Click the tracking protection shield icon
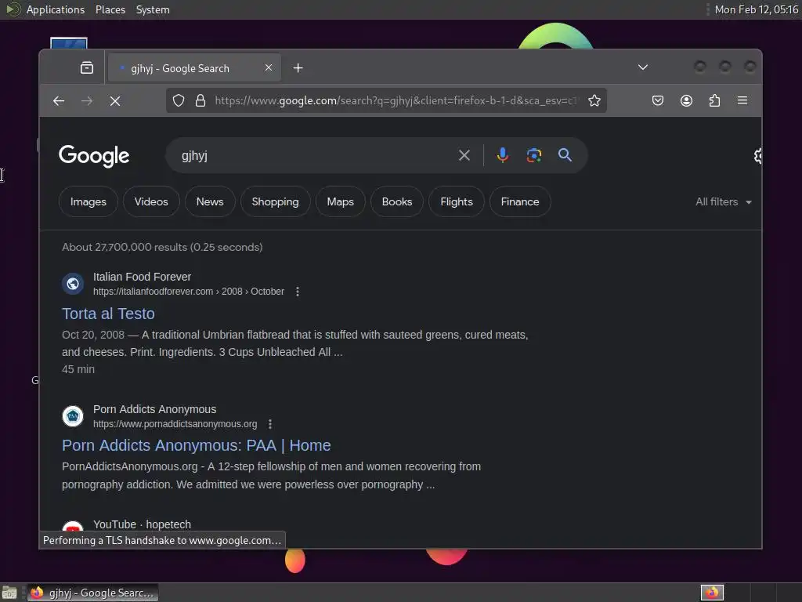The image size is (802, 602). 178,100
